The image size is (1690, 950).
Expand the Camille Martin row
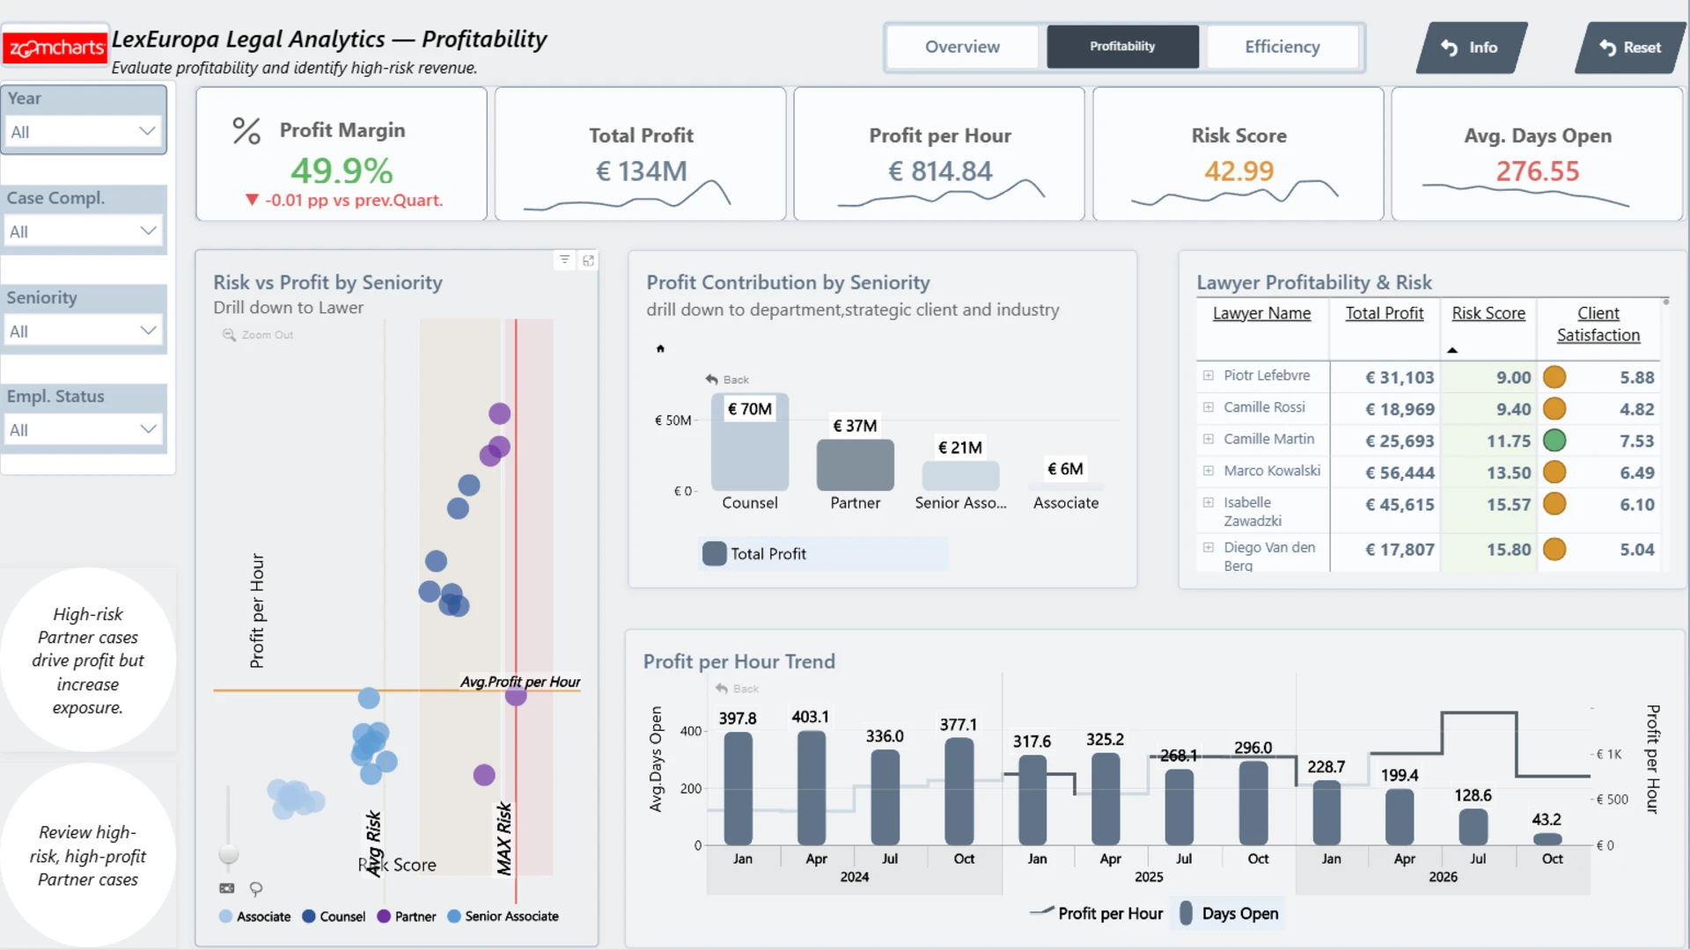tap(1209, 439)
